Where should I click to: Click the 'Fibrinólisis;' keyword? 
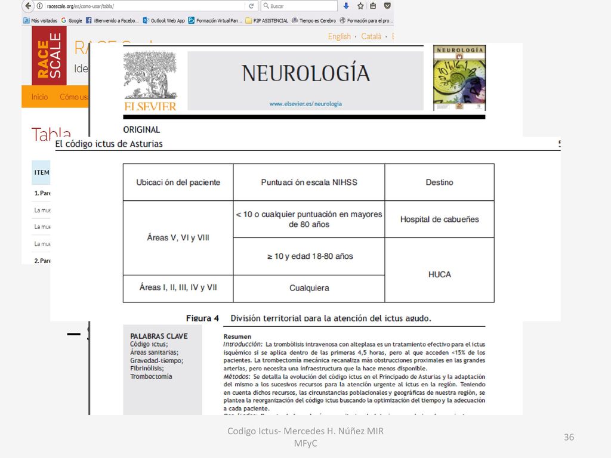point(147,368)
